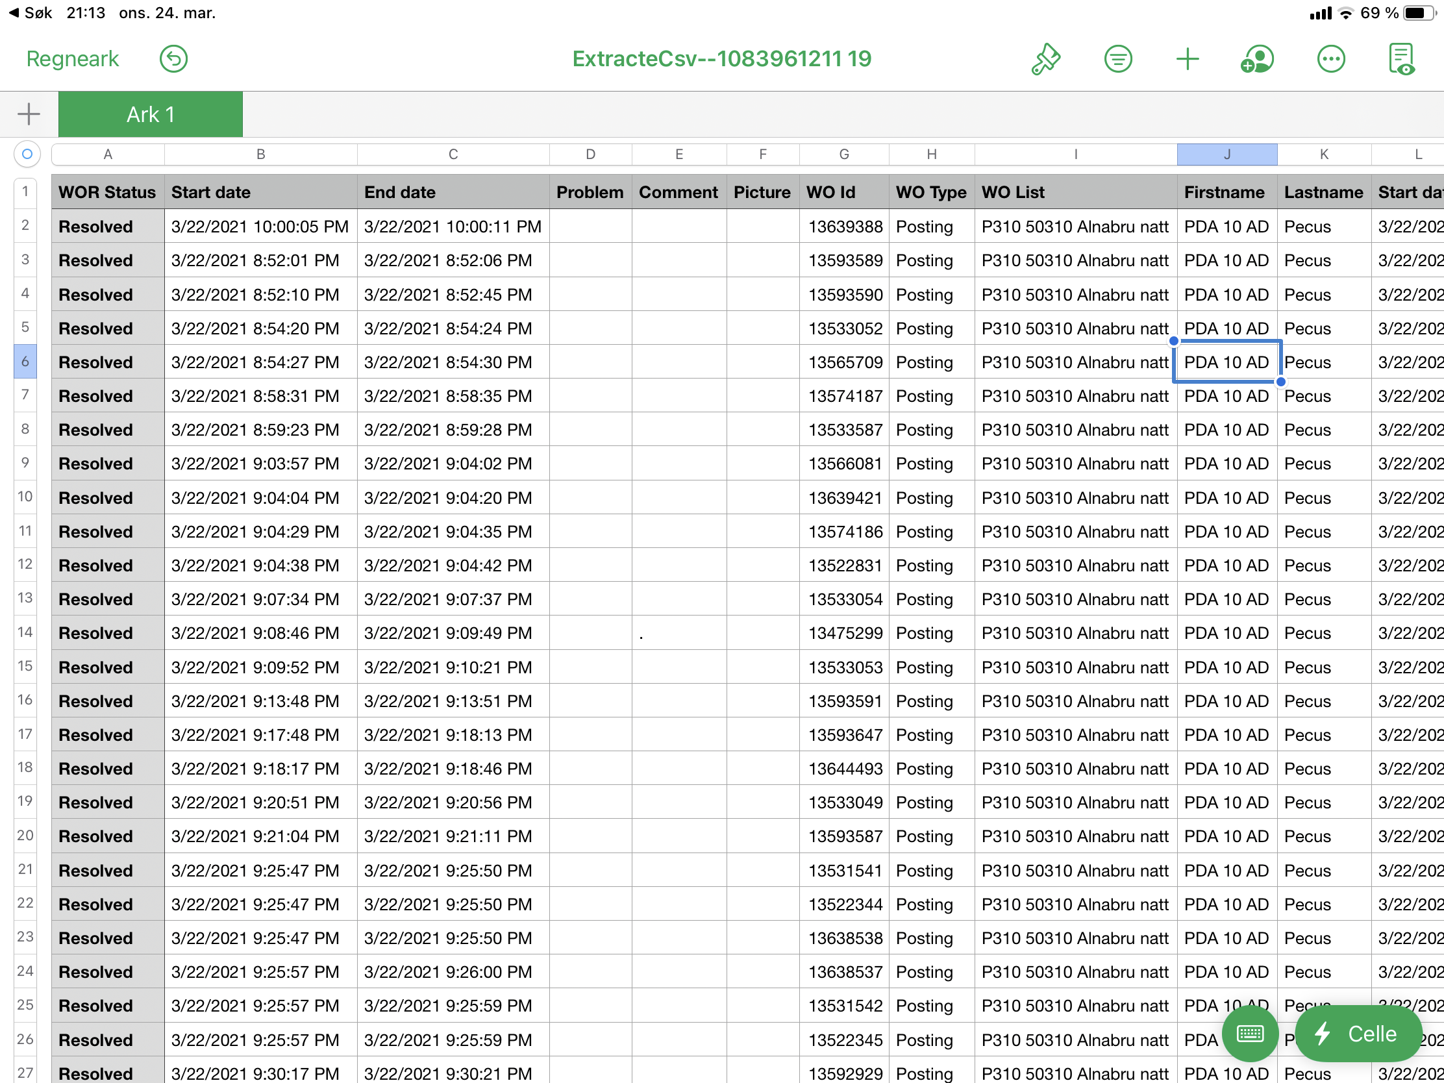Tap the undo arrow icon
1444x1083 pixels.
click(173, 58)
